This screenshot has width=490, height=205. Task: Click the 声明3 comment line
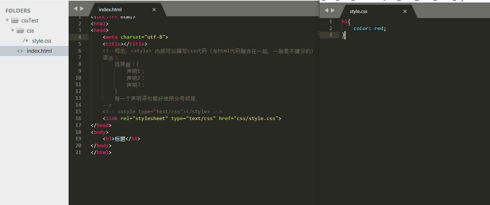[x=135, y=85]
